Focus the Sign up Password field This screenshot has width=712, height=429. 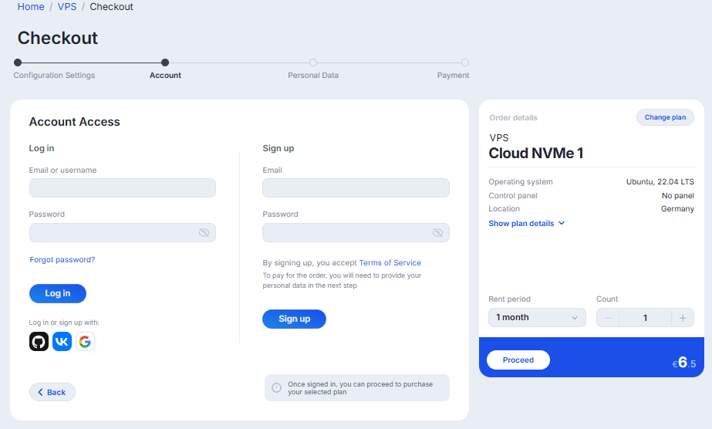coord(356,233)
